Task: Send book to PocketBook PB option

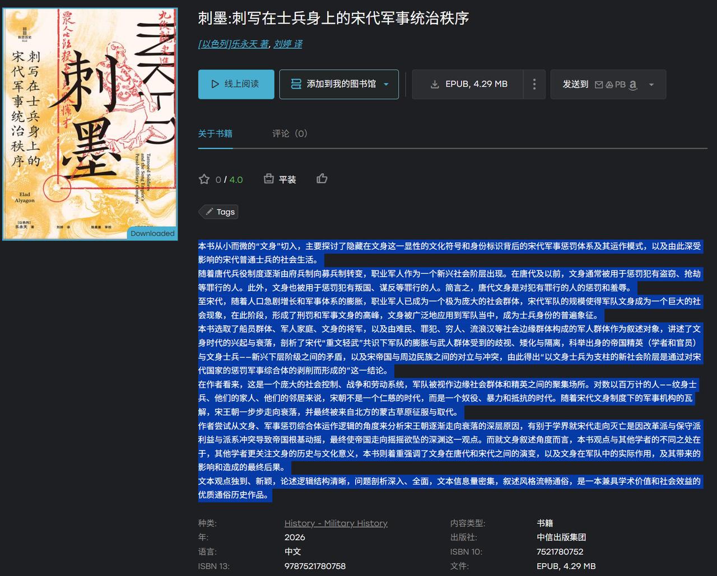Action: pyautogui.click(x=620, y=85)
